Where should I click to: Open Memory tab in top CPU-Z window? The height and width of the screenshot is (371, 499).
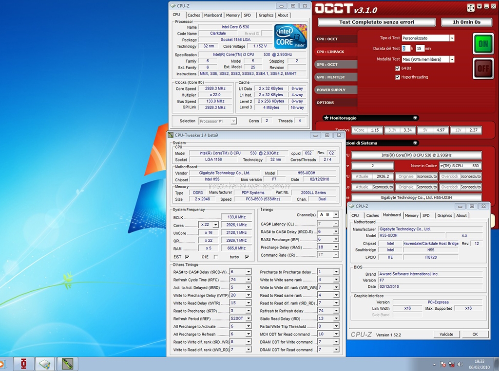click(232, 15)
